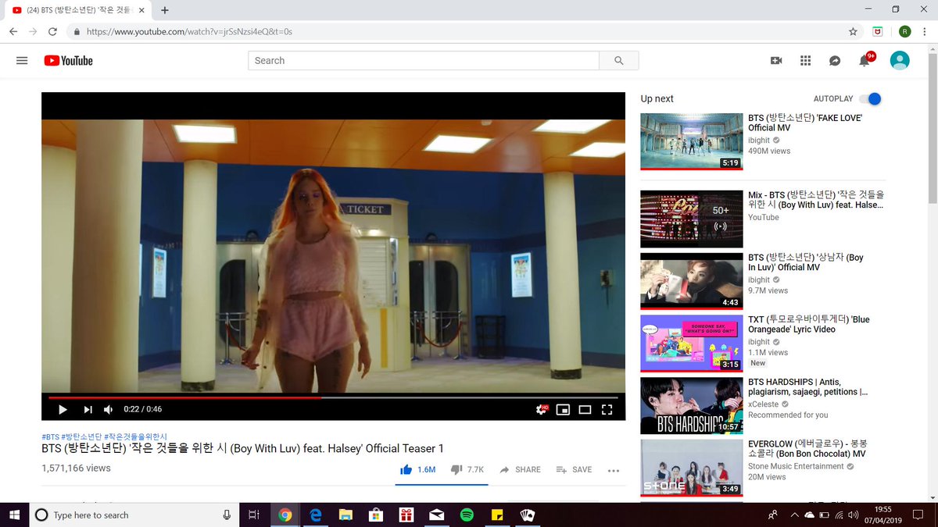Open the YouTube hamburger guide menu

click(x=22, y=60)
